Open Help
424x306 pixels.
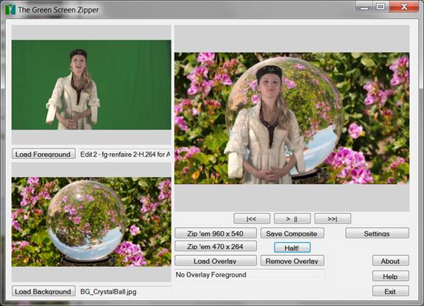coord(391,276)
